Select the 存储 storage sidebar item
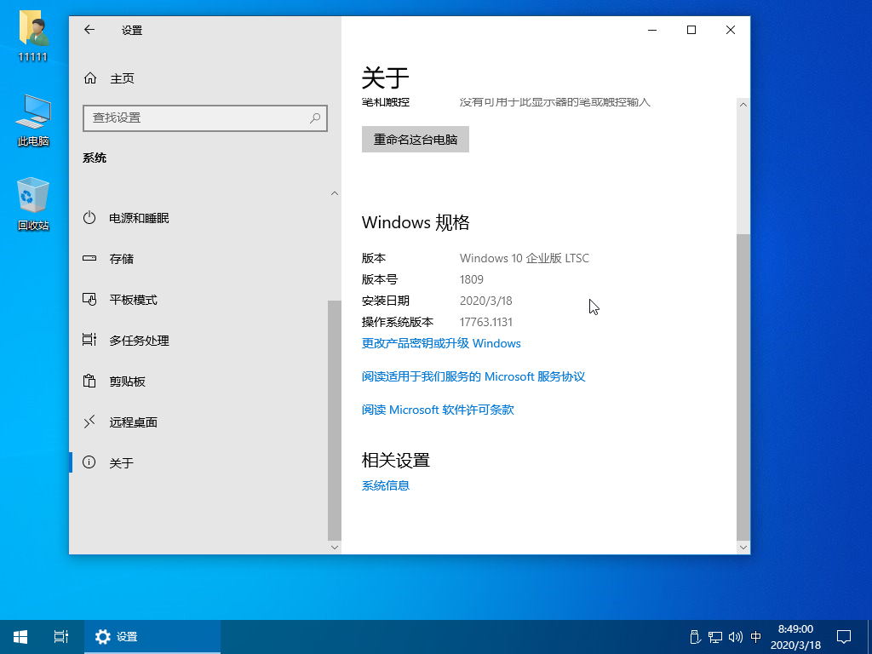Image resolution: width=872 pixels, height=654 pixels. pos(121,259)
